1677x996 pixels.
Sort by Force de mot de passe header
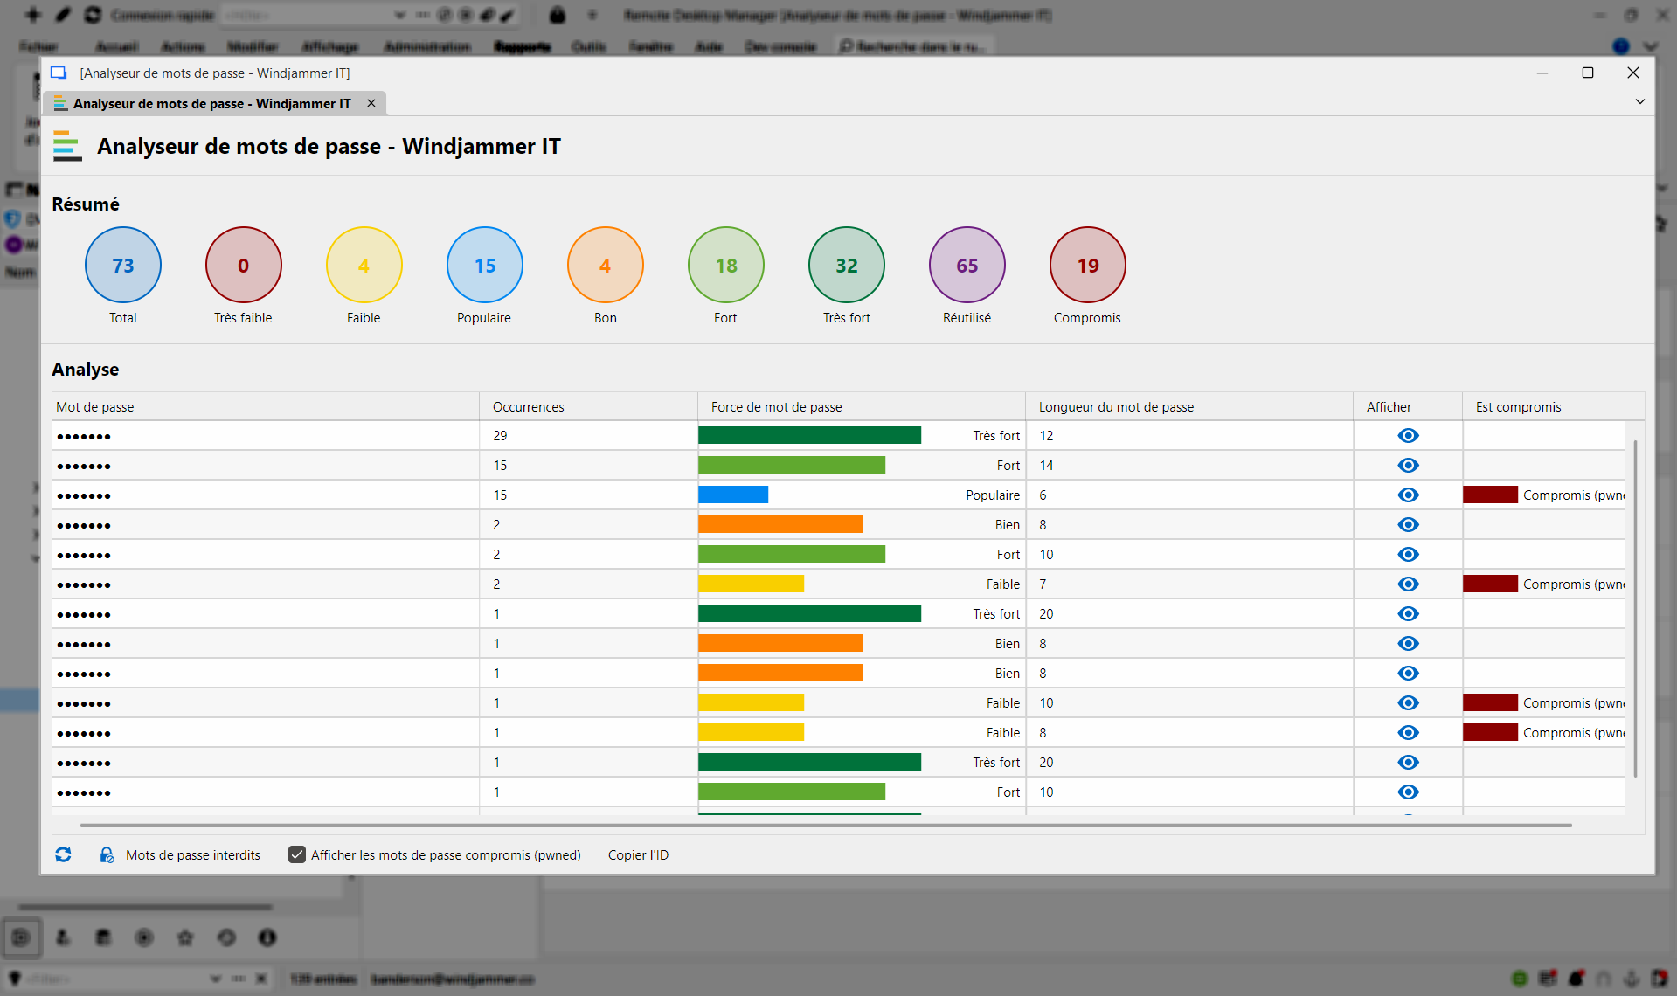(776, 406)
